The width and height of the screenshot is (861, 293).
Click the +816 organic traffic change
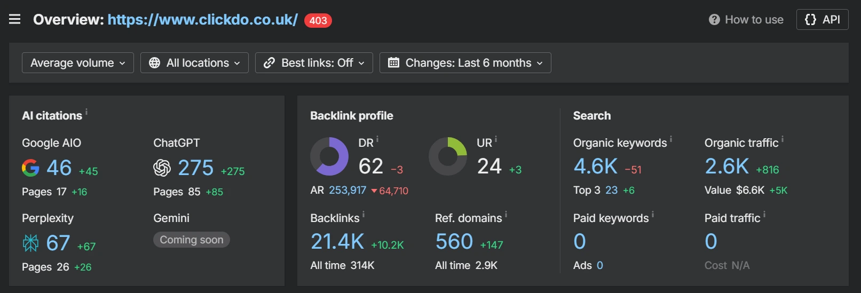coord(768,170)
